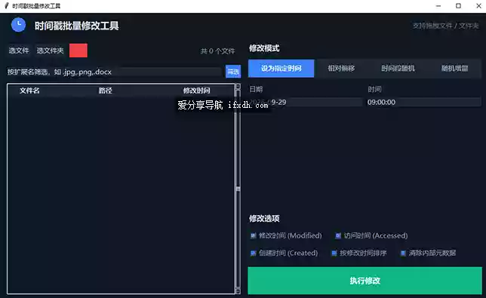Sort by the 文件名 column header
Screen dimensions: 486x298
29,91
